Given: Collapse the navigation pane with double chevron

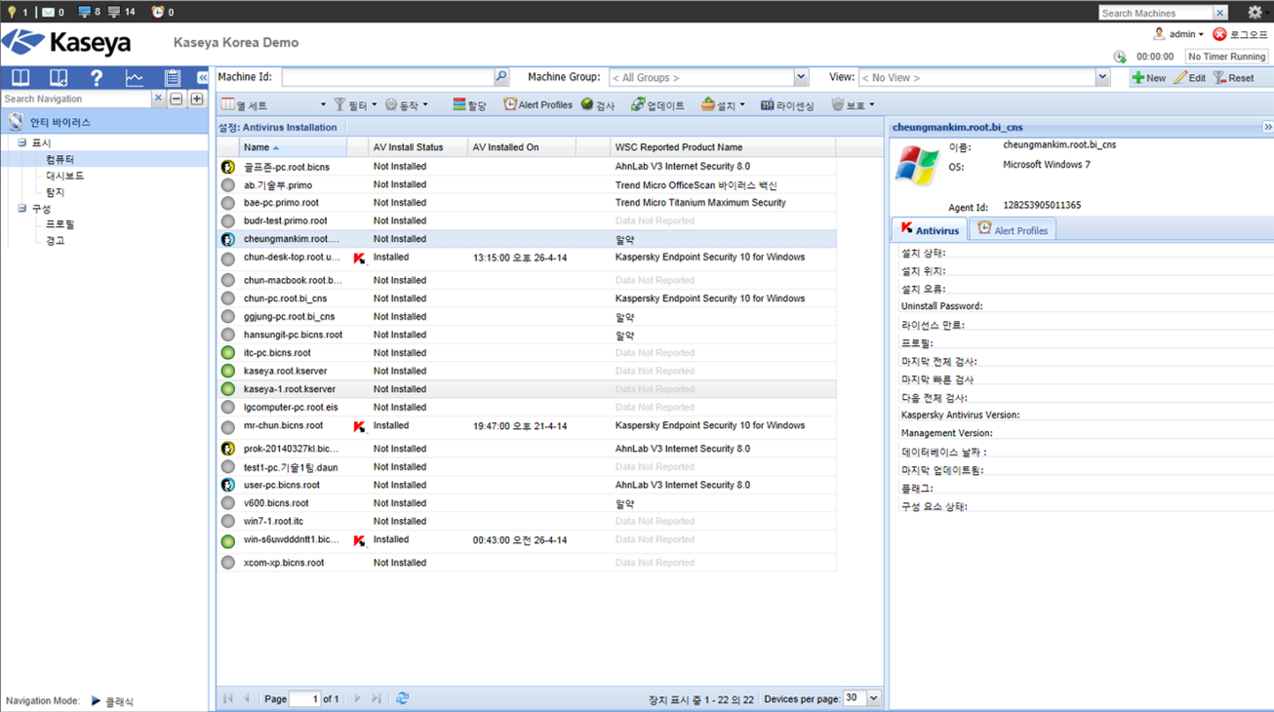Looking at the screenshot, I should tap(202, 78).
